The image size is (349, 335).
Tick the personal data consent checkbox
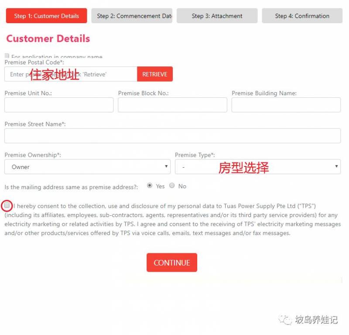point(7,205)
